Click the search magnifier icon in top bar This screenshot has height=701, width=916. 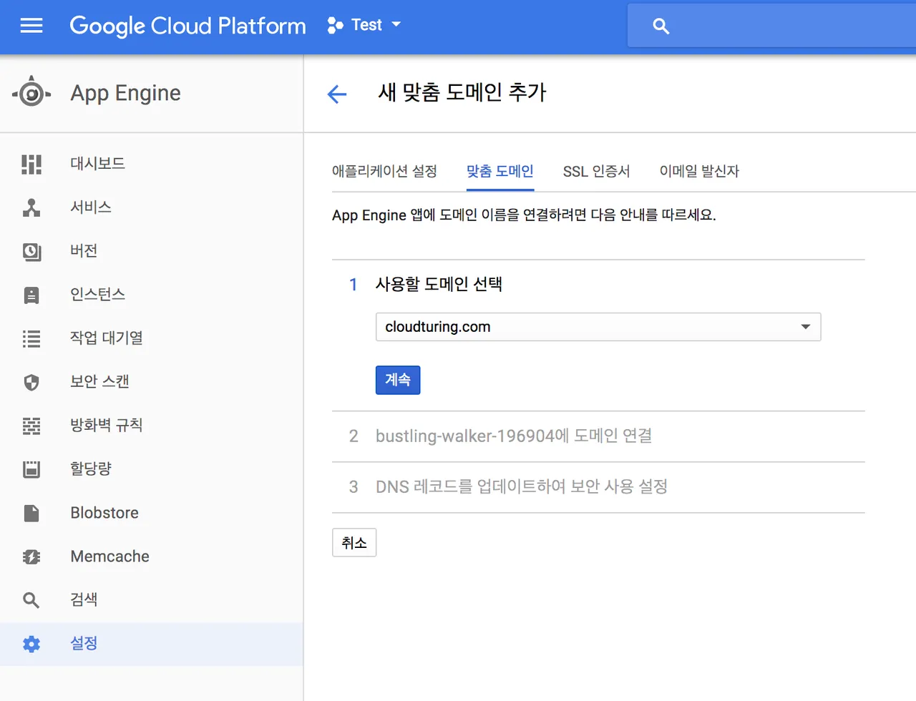(x=661, y=26)
